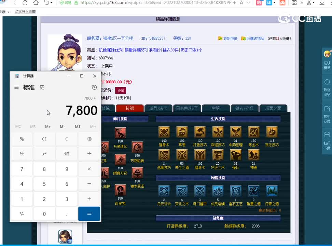The image size is (332, 246).
Task: Open the summoned pets/children tab
Action: (x=187, y=108)
